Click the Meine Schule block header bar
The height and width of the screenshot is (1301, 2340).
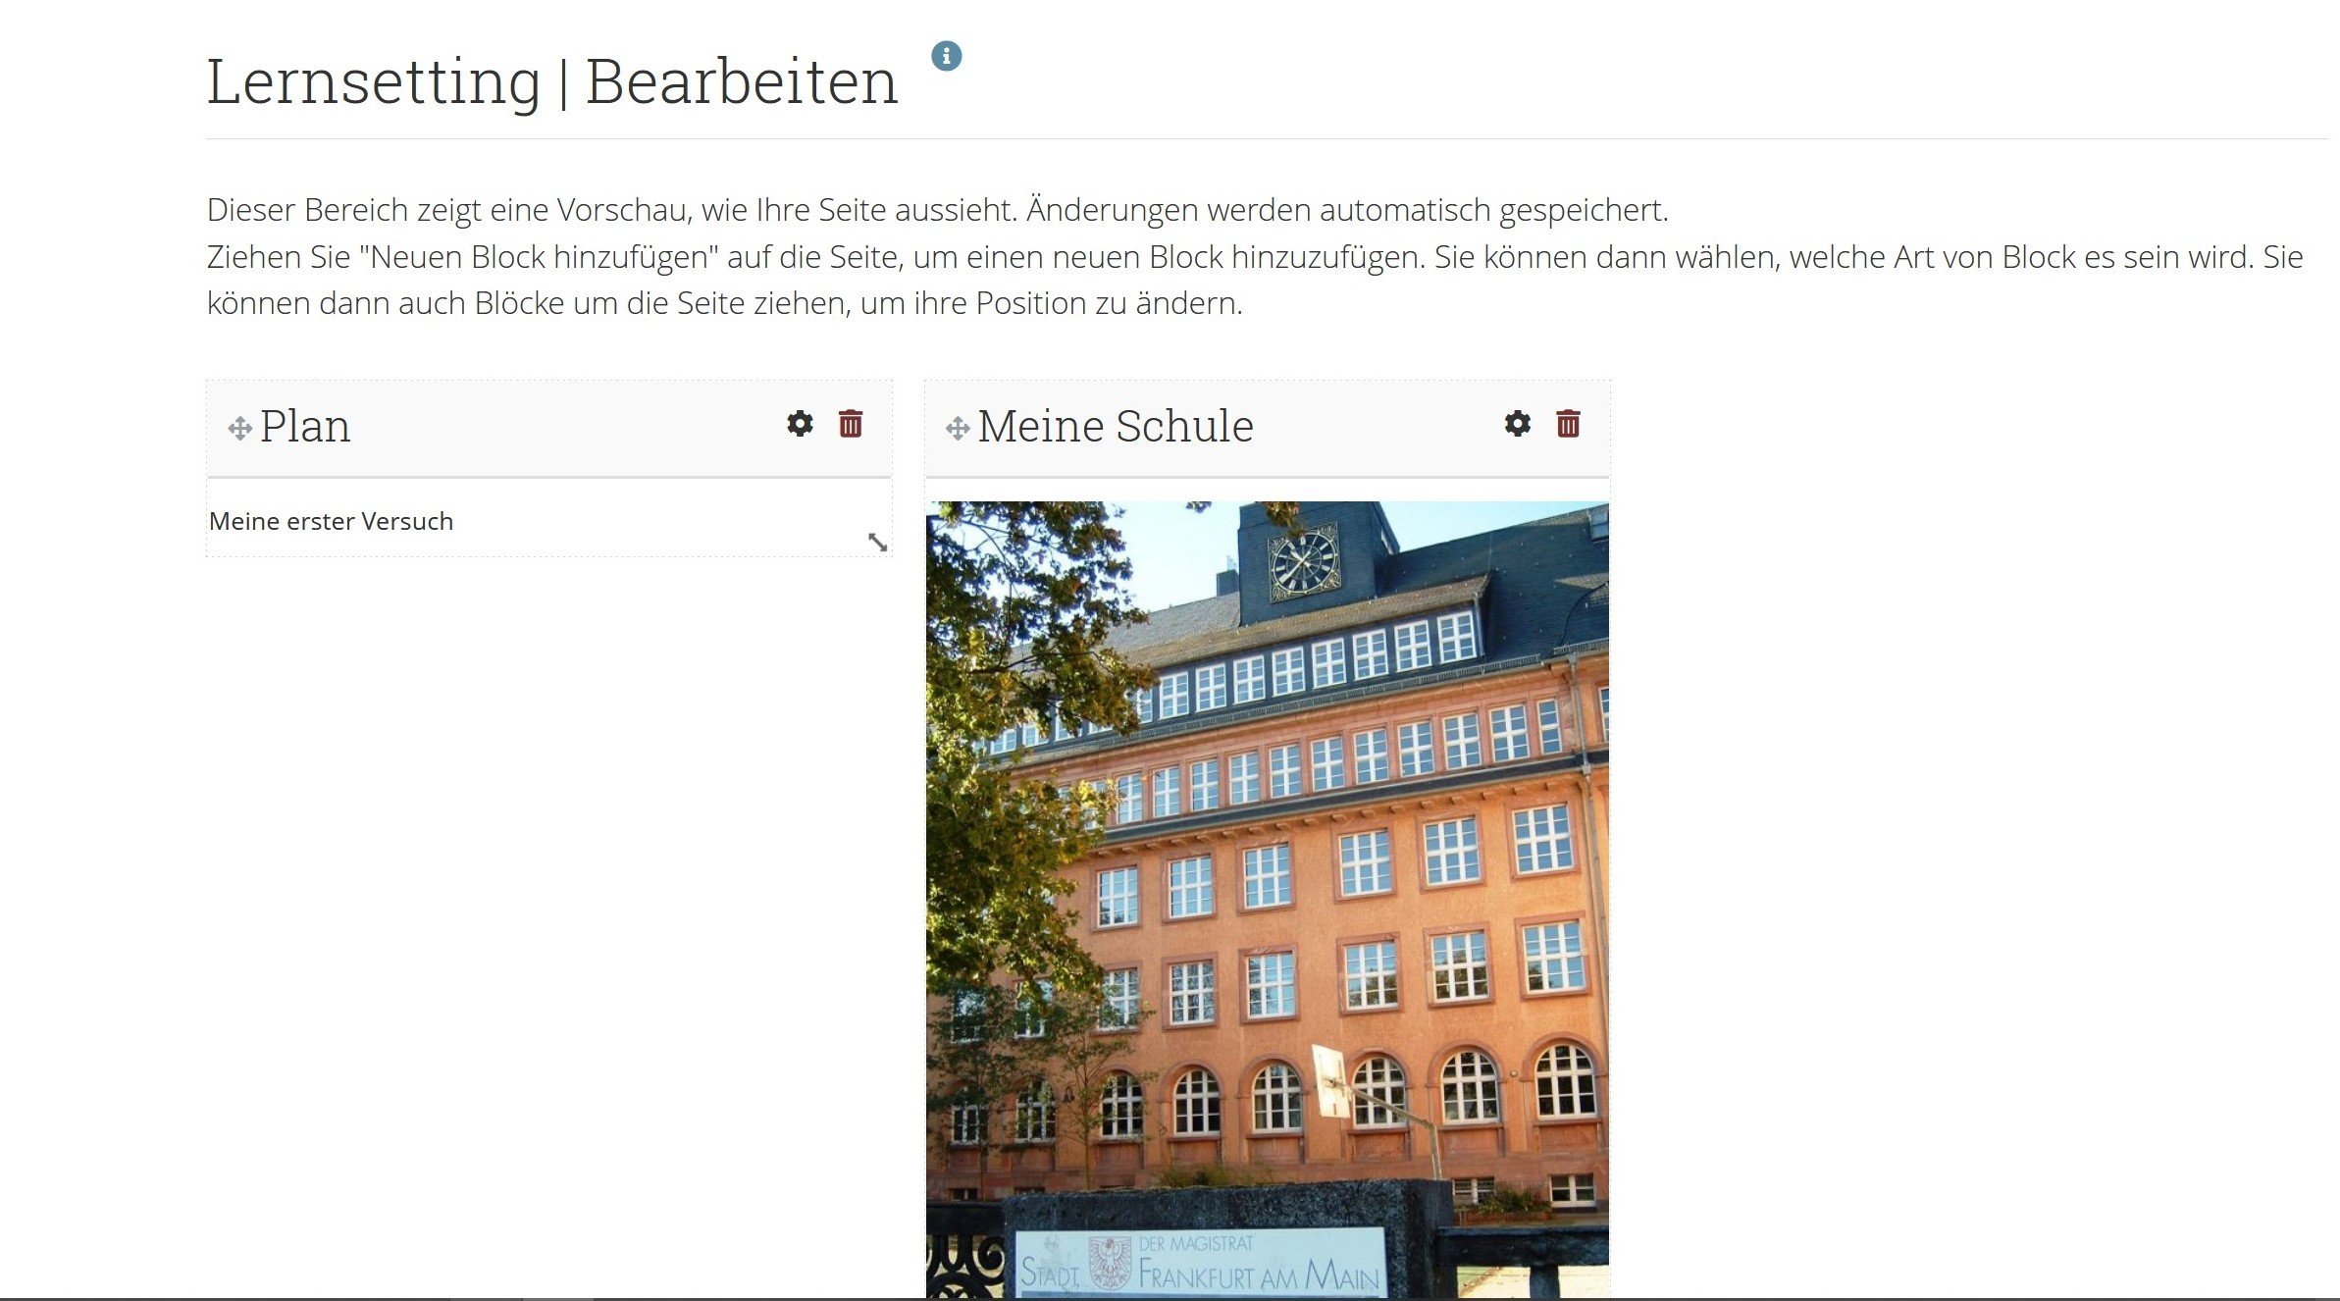click(x=1267, y=429)
